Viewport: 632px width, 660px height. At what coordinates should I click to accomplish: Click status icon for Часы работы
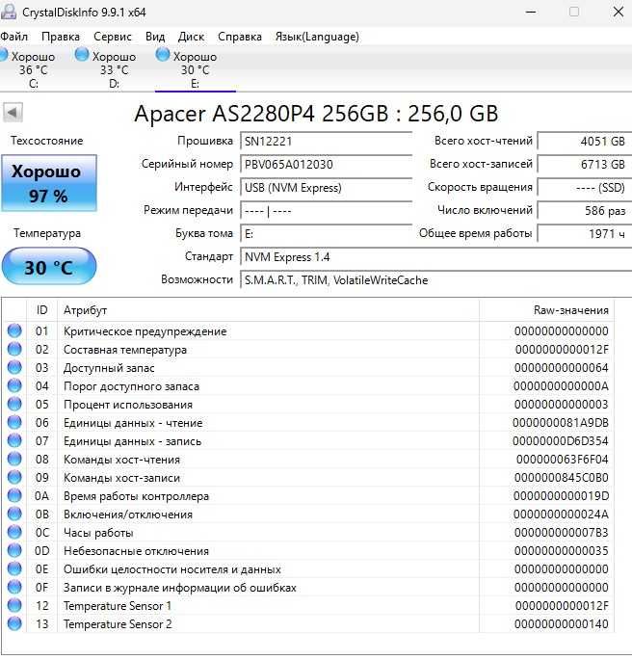14,532
